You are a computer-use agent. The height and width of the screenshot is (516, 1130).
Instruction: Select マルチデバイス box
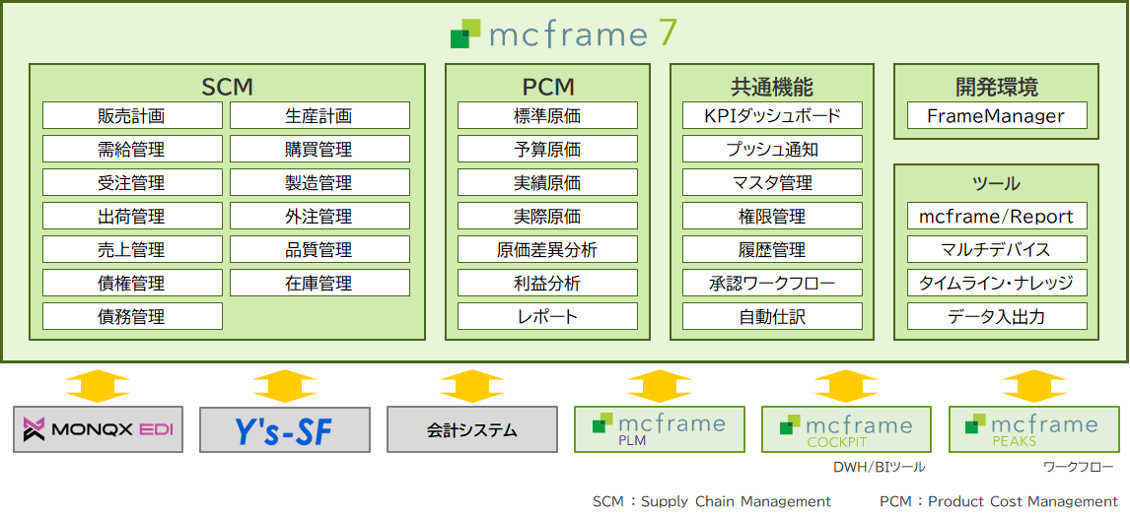[997, 249]
